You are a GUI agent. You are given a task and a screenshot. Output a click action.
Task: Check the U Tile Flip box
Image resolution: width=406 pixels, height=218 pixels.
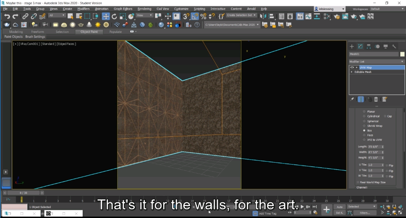coord(387,166)
